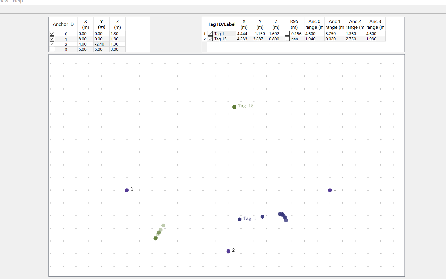This screenshot has height=279, width=446.
Task: Select the Tag 1 dot beside its label
Action: 240,220
